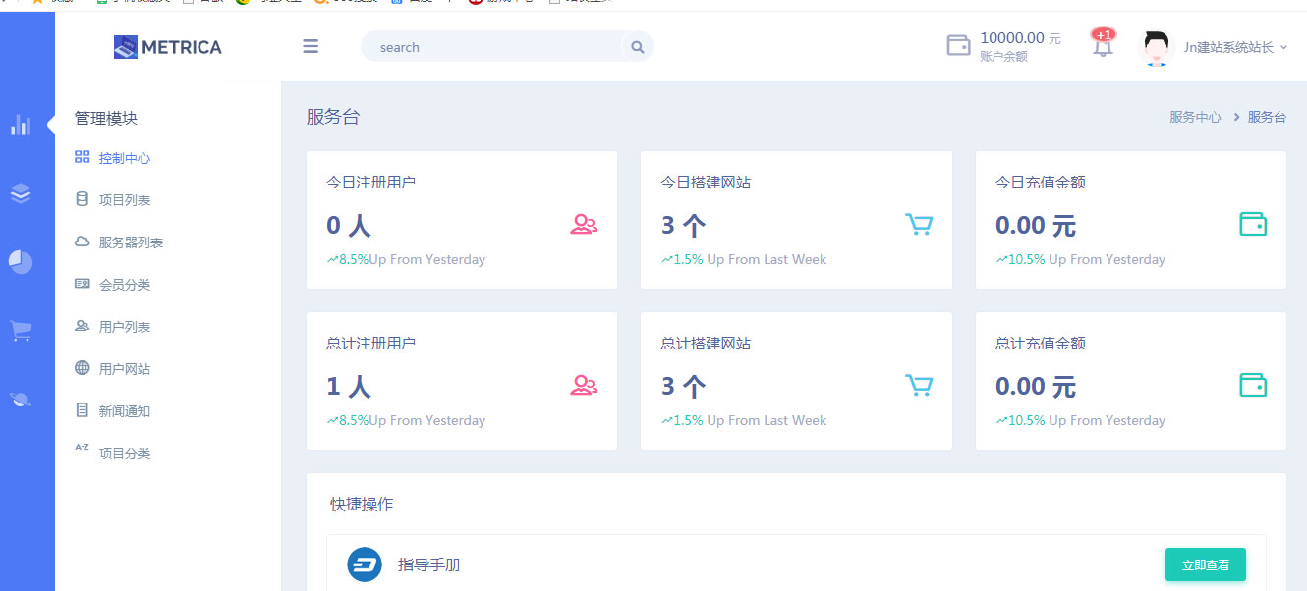This screenshot has width=1307, height=591.
Task: Click the search magnifier icon
Action: (x=637, y=47)
